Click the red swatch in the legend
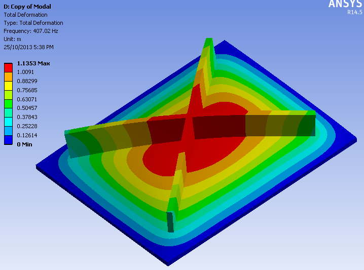This screenshot has height=270, width=364. pyautogui.click(x=9, y=67)
